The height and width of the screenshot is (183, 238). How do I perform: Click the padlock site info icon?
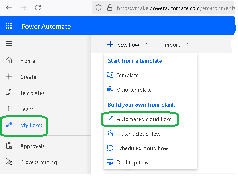110,8
